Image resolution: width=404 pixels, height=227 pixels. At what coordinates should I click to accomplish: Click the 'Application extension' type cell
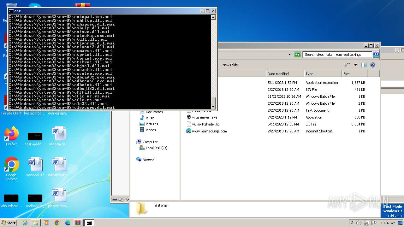pyautogui.click(x=322, y=83)
